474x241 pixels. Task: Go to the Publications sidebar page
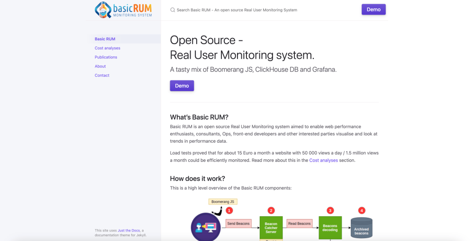tap(106, 57)
